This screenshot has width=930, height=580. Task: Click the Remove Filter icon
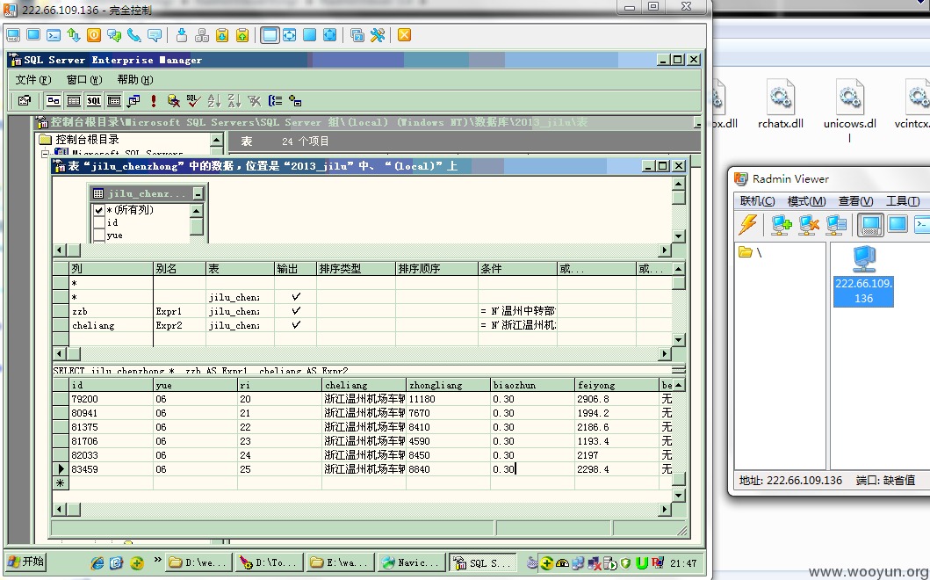coord(255,101)
